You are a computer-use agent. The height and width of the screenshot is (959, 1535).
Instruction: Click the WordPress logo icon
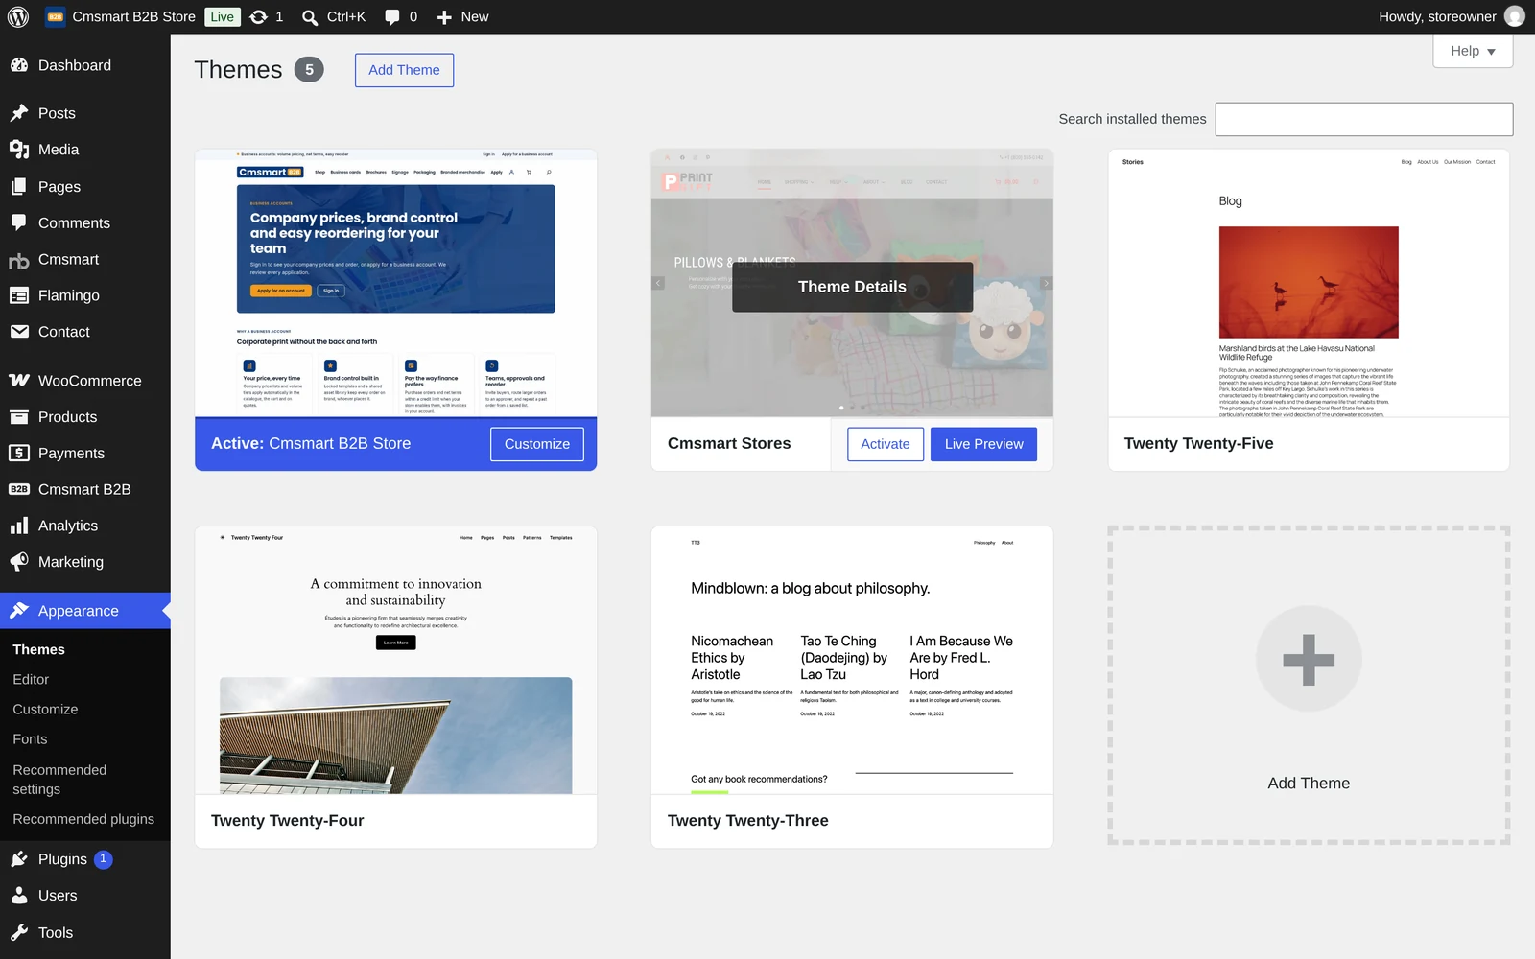(x=18, y=16)
